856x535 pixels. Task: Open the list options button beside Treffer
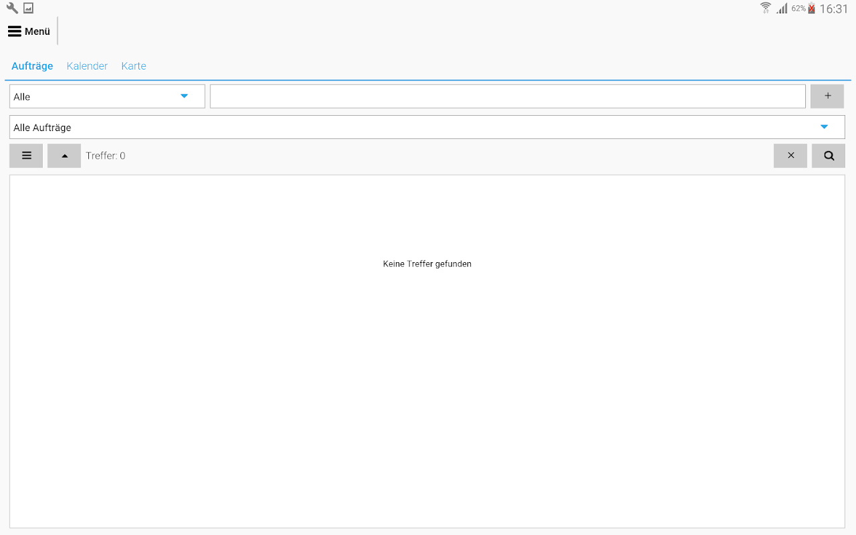tap(26, 156)
